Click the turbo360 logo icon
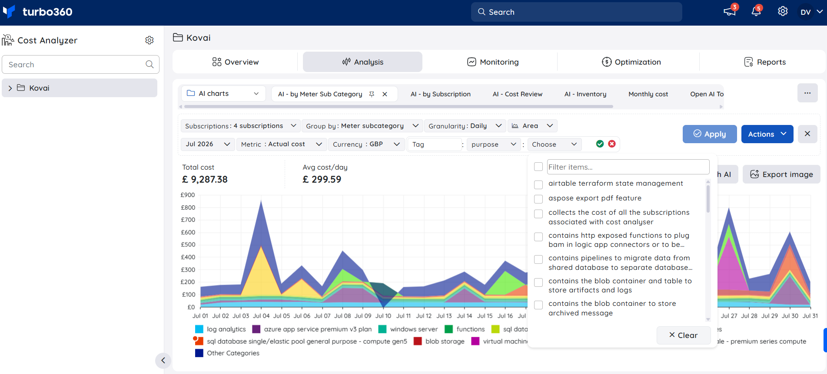The height and width of the screenshot is (374, 827). tap(9, 11)
